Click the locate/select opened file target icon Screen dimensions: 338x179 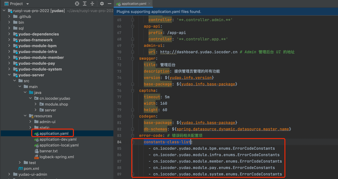(77, 4)
